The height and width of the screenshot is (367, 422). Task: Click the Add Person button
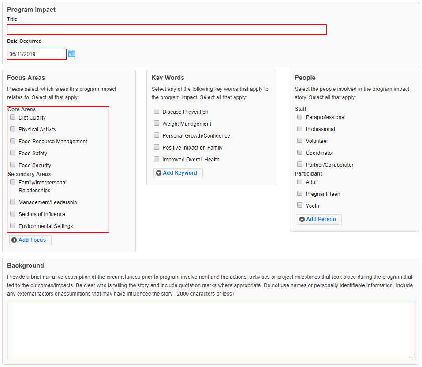click(x=319, y=219)
